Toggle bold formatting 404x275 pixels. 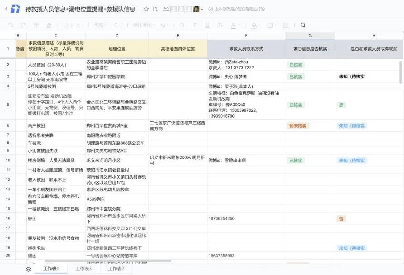pos(182,25)
